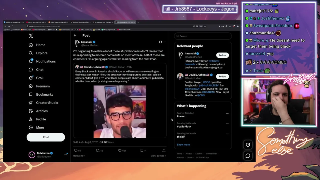Open Premium in the X sidebar
The width and height of the screenshot is (320, 180).
point(39,86)
